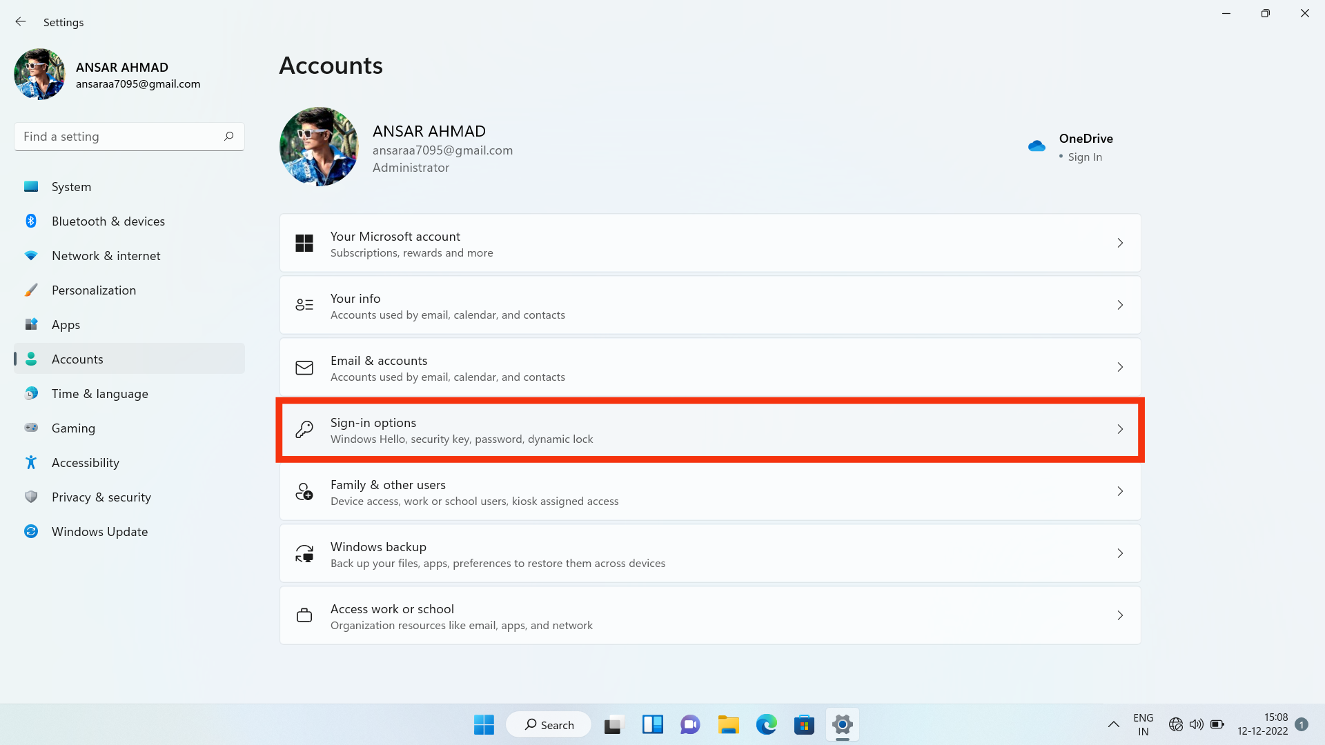Open Apps using its grid icon

tap(30, 324)
